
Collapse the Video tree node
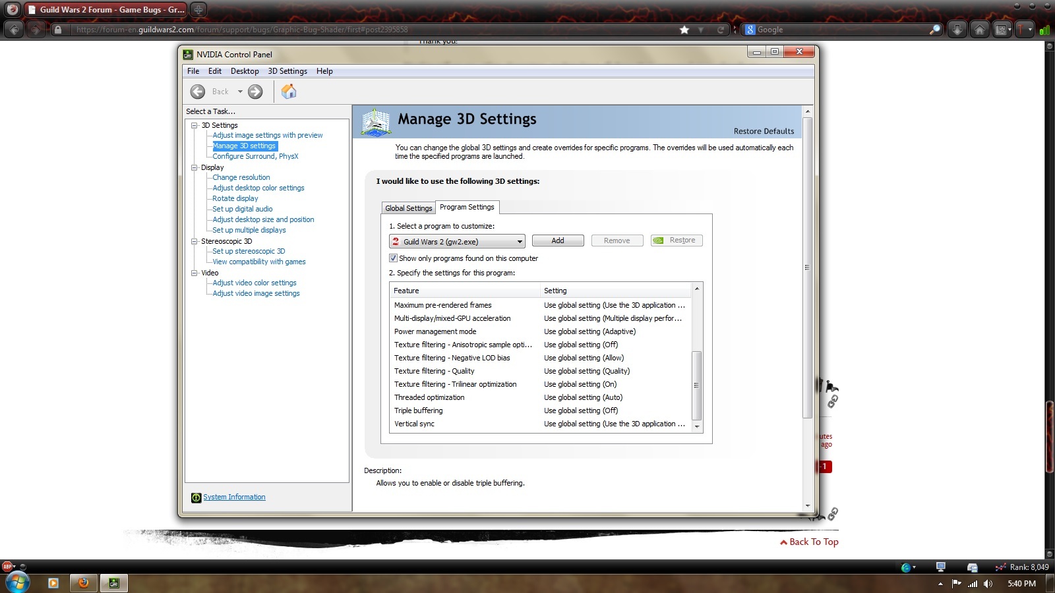[195, 273]
